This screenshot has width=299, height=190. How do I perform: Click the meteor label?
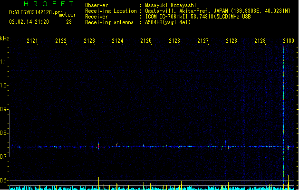(68, 15)
